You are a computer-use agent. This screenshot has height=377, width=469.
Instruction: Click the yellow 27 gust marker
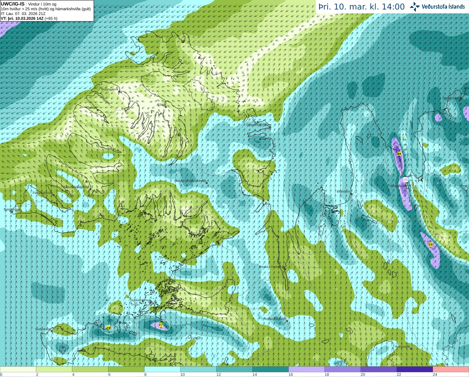point(161,325)
